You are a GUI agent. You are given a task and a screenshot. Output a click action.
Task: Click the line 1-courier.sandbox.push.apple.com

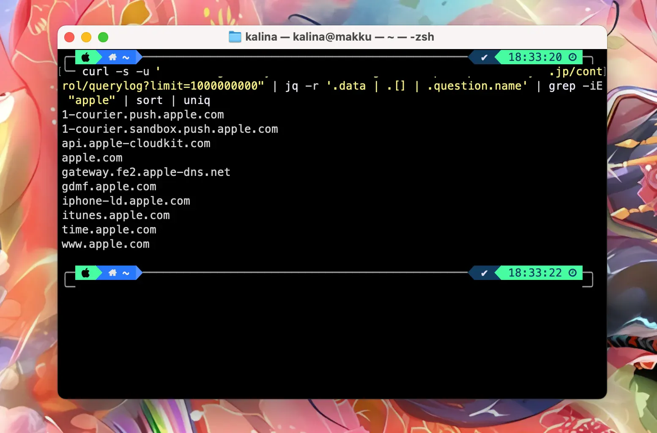click(170, 129)
